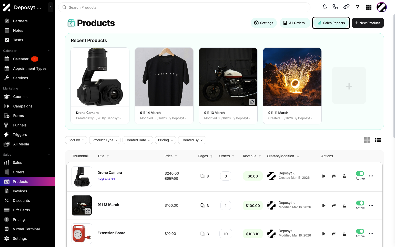The image size is (395, 247).
Task: Click sort arrow on Title column
Action: click(108, 156)
